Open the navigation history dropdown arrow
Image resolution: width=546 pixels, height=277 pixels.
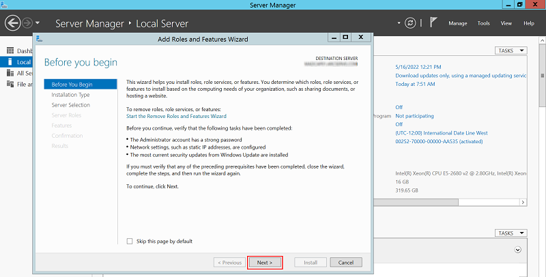pos(38,23)
